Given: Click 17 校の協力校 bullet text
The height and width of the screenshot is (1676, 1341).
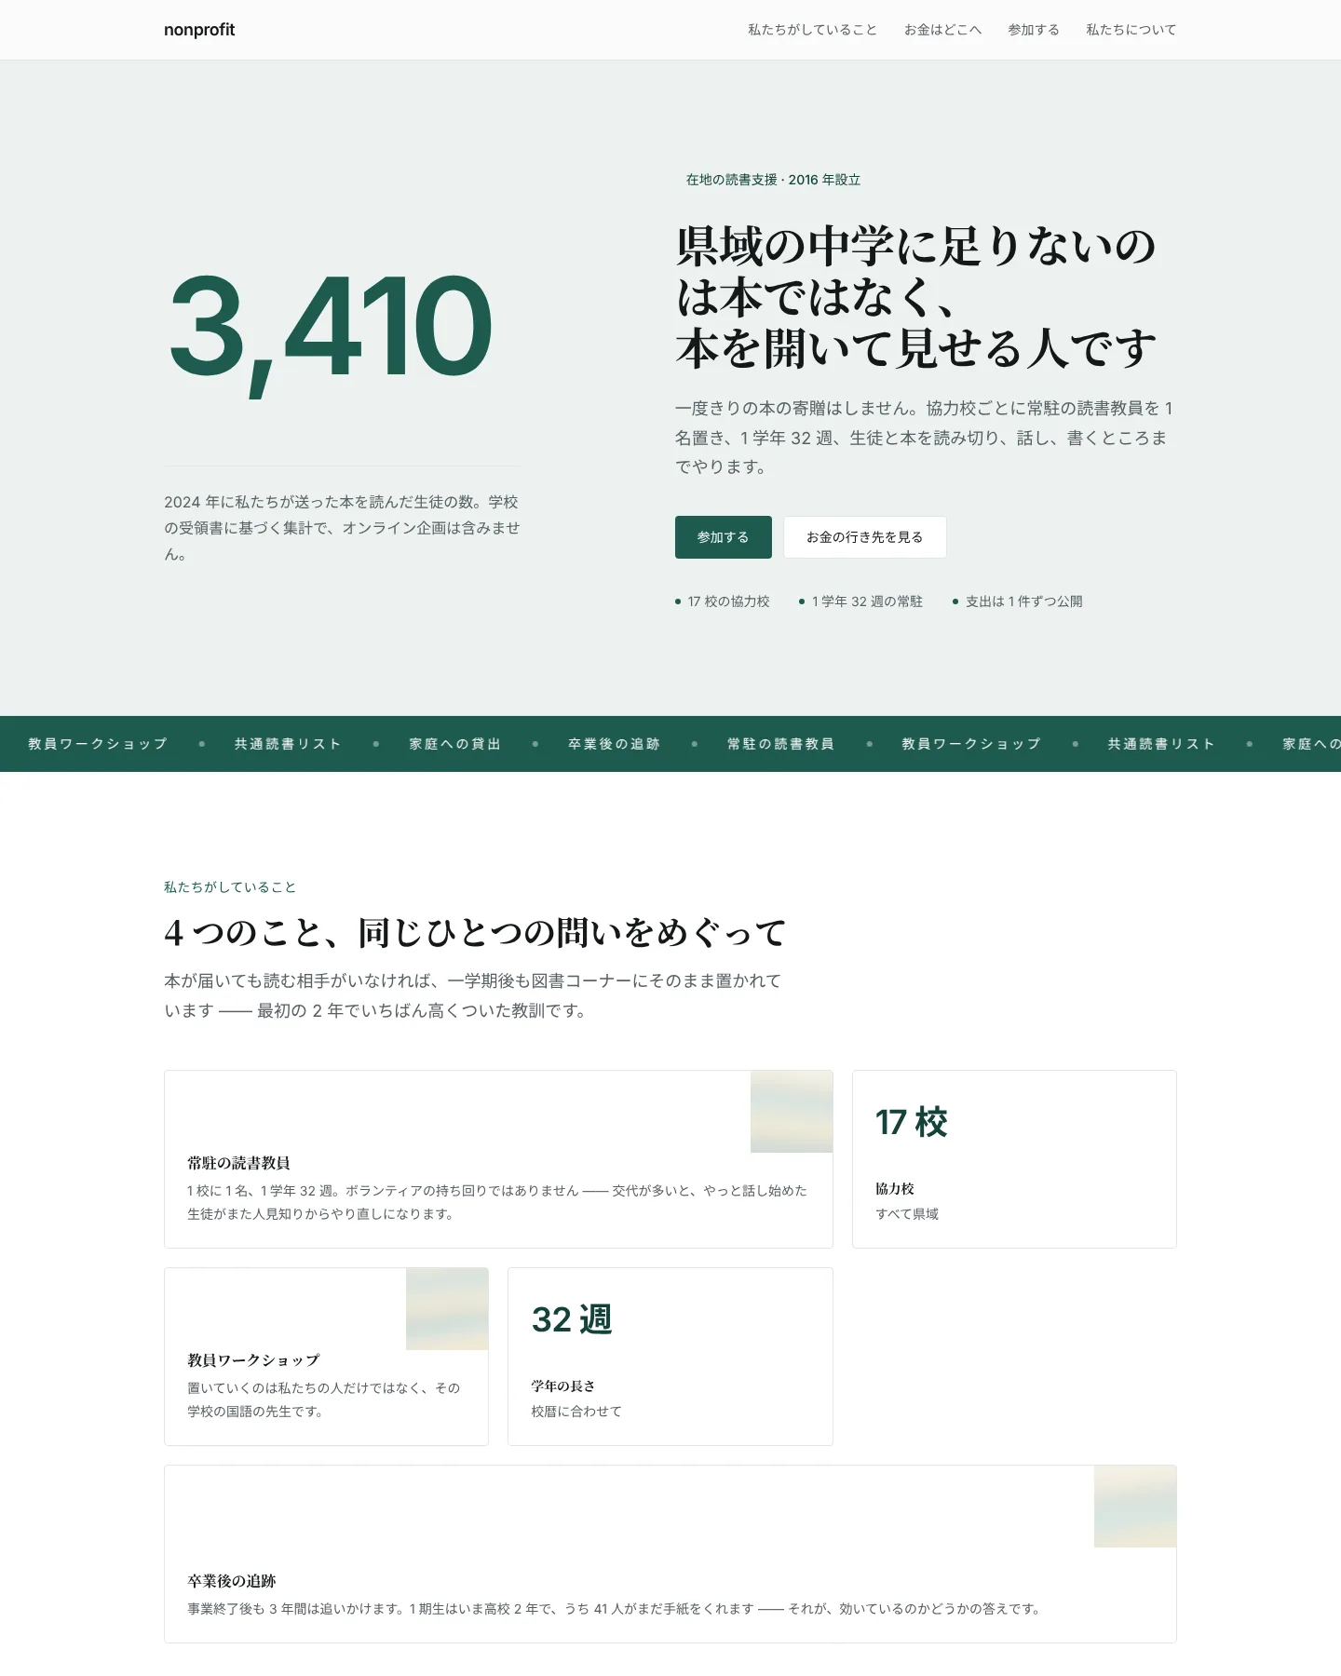Looking at the screenshot, I should click(x=728, y=601).
